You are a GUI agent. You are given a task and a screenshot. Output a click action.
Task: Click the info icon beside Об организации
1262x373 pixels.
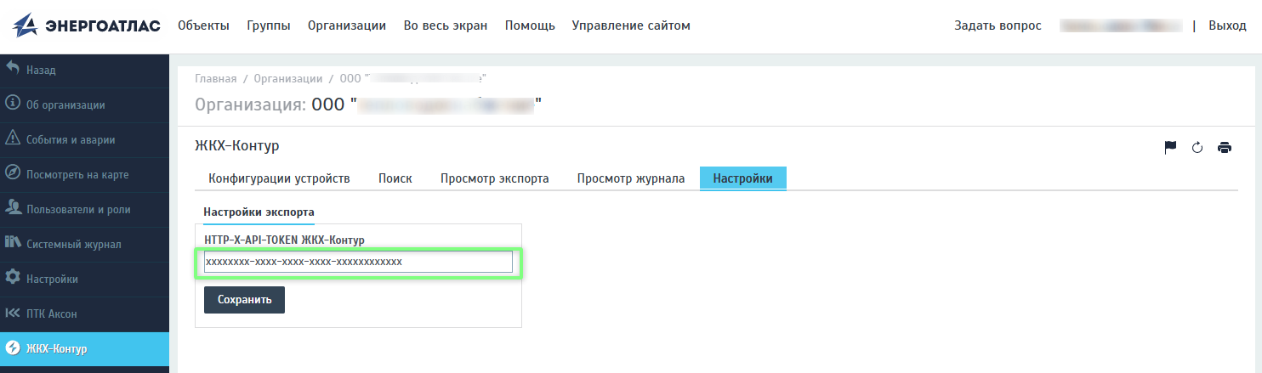tap(13, 104)
